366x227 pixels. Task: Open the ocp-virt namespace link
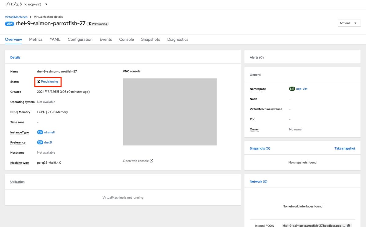pos(302,89)
